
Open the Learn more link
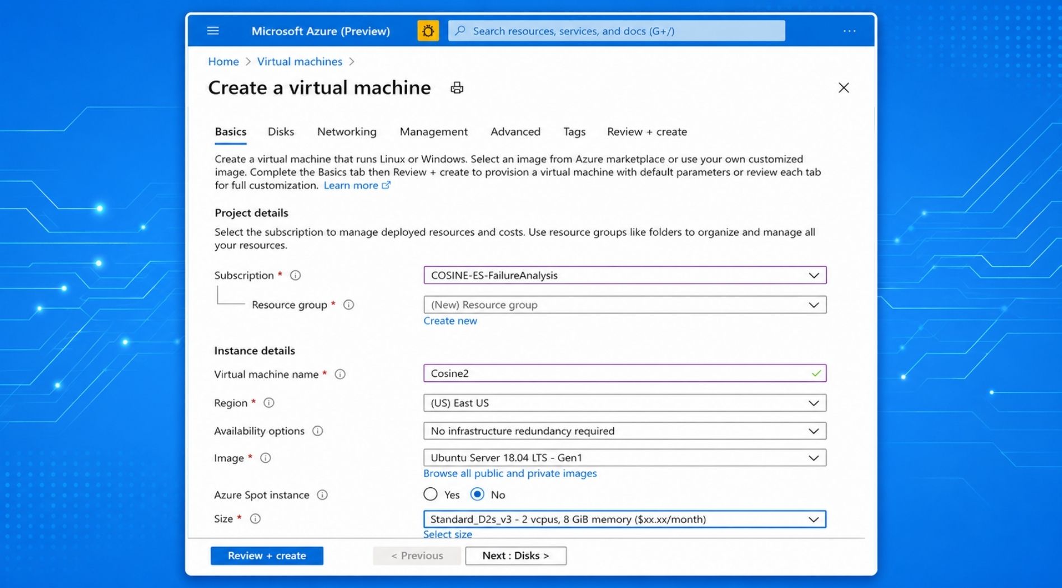coord(351,185)
